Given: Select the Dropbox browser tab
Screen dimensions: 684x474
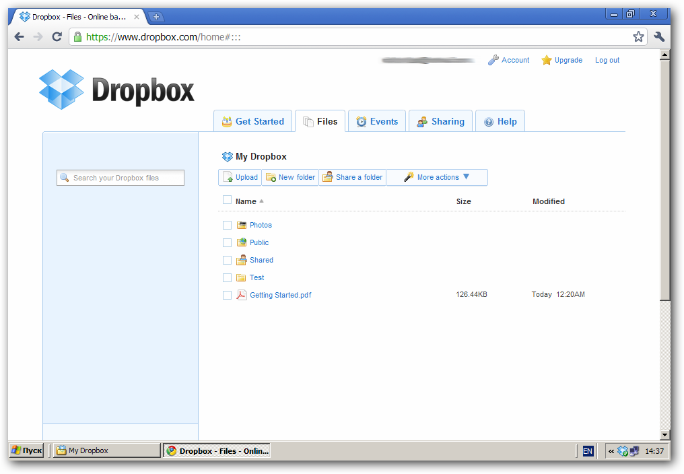Looking at the screenshot, I should pos(79,17).
